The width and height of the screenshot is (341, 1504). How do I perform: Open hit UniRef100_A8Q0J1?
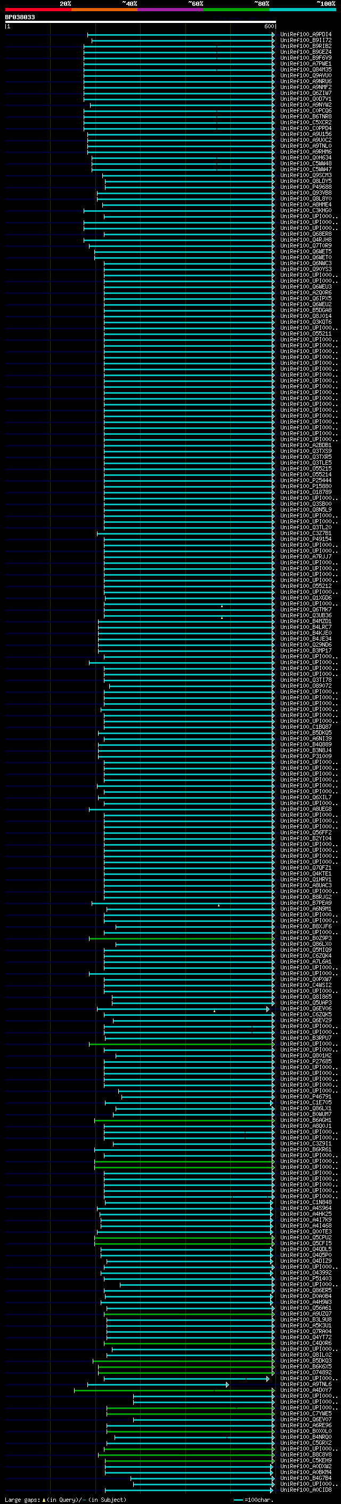pyautogui.click(x=305, y=1126)
